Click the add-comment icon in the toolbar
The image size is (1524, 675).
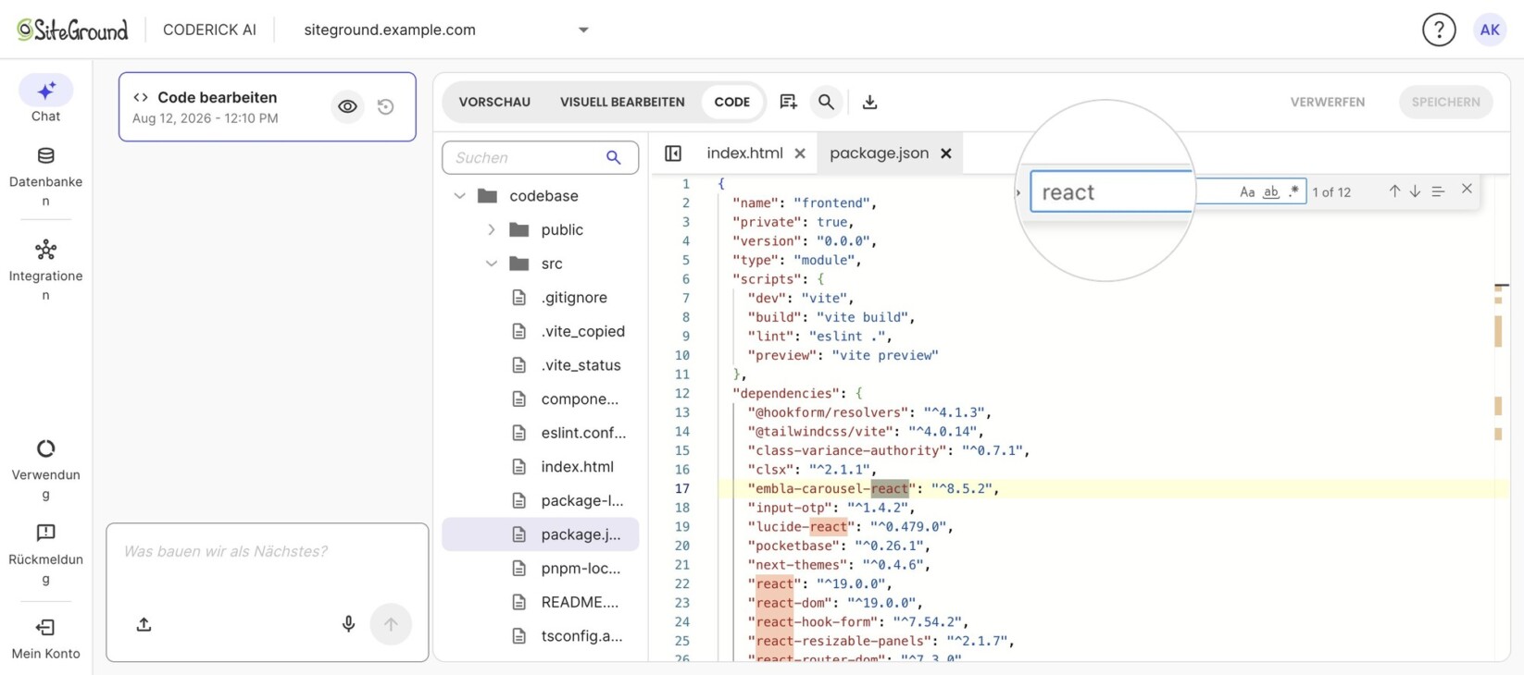(x=788, y=102)
